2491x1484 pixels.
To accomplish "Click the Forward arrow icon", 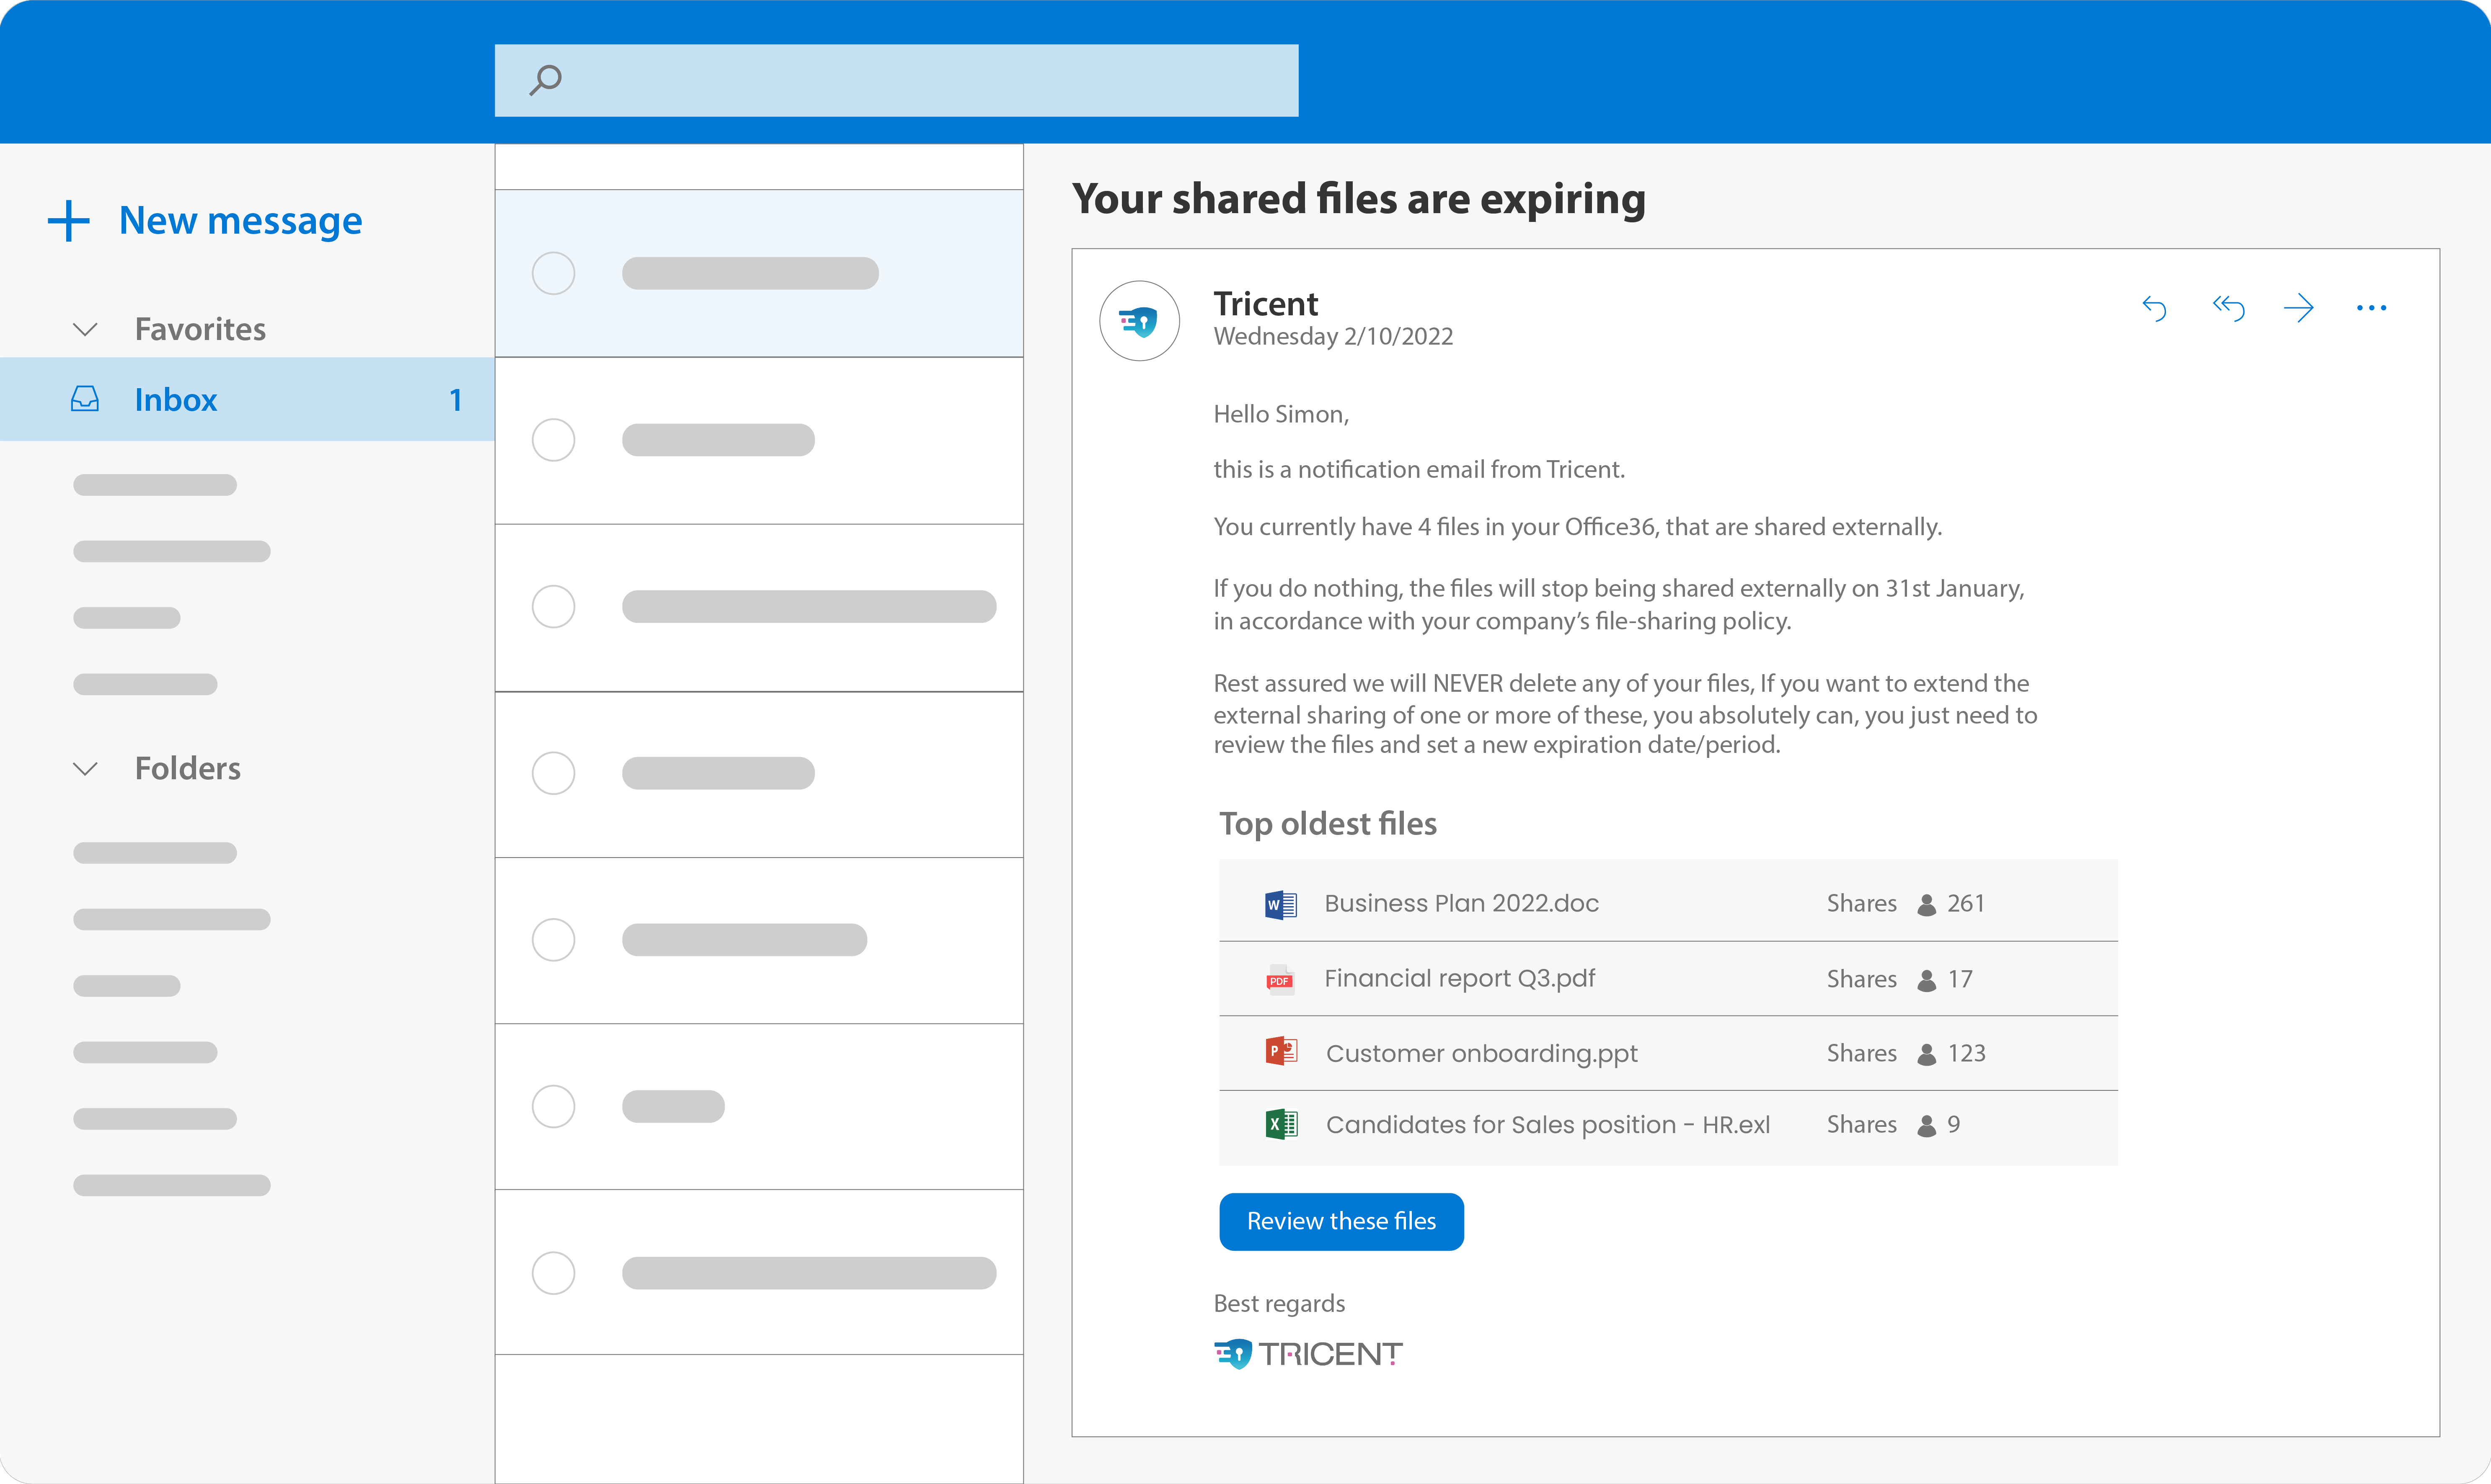I will pyautogui.click(x=2299, y=308).
